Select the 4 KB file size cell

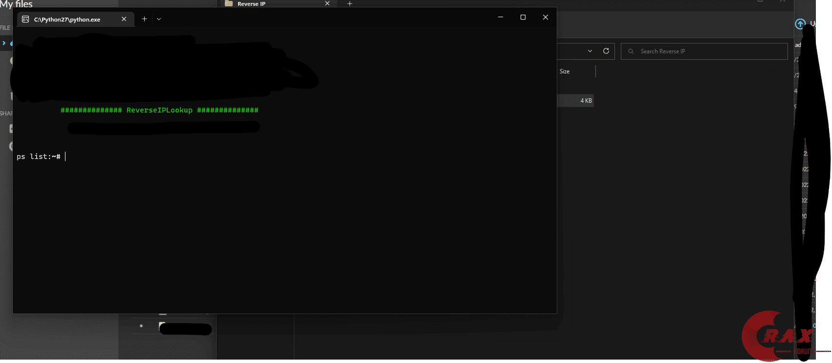click(x=586, y=101)
